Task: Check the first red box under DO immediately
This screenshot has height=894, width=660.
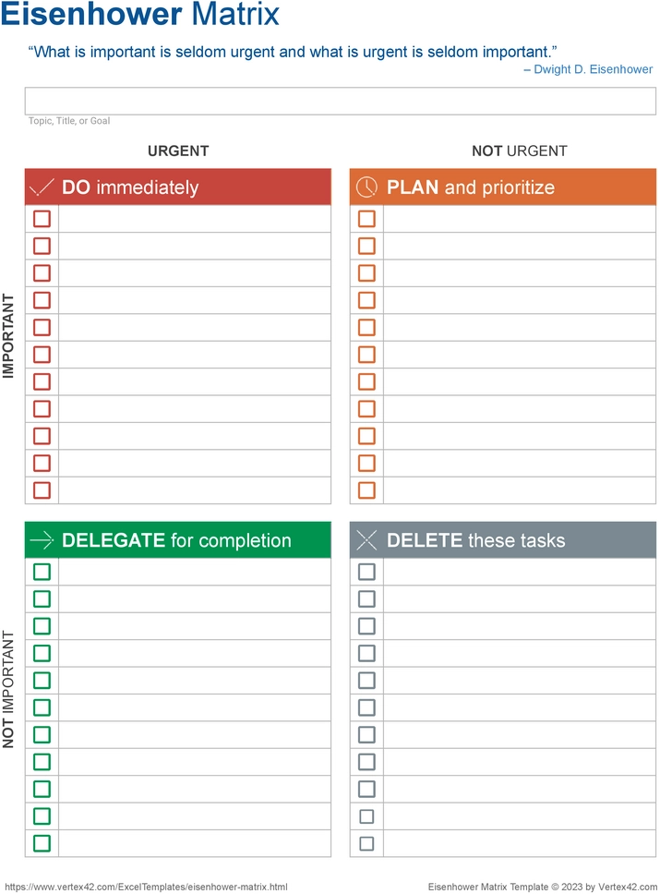Action: tap(42, 219)
